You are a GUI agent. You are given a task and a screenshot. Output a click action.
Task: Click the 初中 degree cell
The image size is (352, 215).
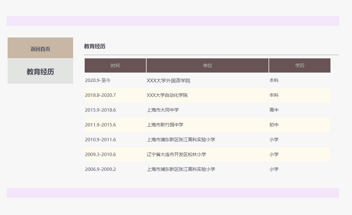coord(300,125)
